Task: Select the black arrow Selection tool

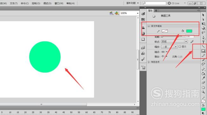Action: tap(203, 15)
